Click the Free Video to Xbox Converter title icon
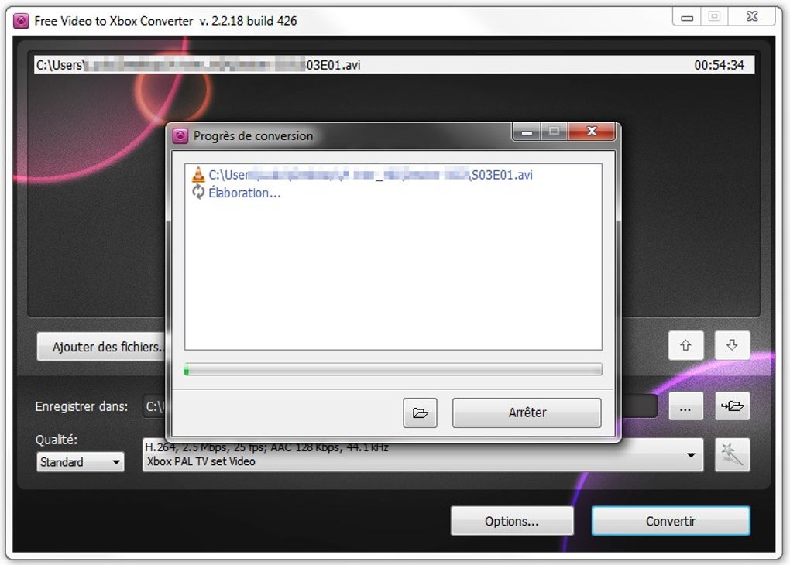 click(x=21, y=21)
